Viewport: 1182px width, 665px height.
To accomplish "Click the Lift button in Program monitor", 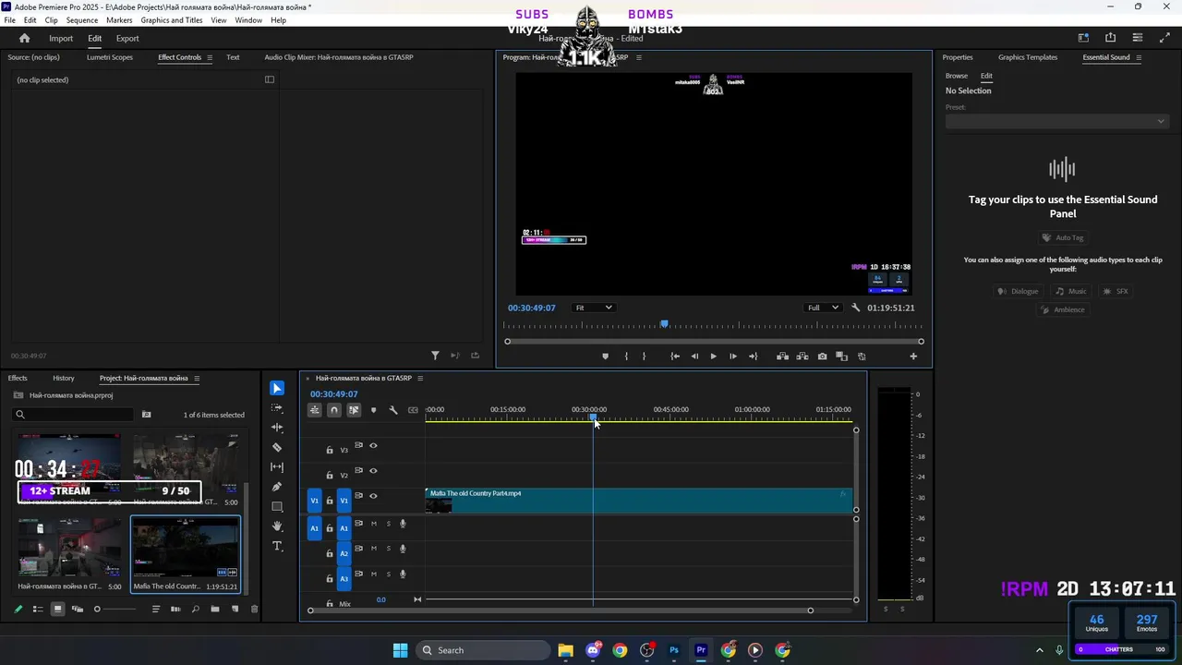I will coord(782,357).
